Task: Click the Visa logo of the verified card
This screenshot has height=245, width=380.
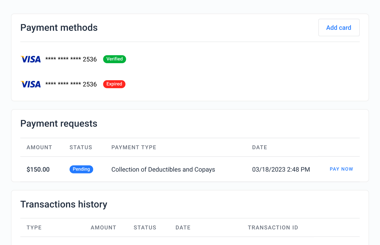Action: pyautogui.click(x=31, y=59)
